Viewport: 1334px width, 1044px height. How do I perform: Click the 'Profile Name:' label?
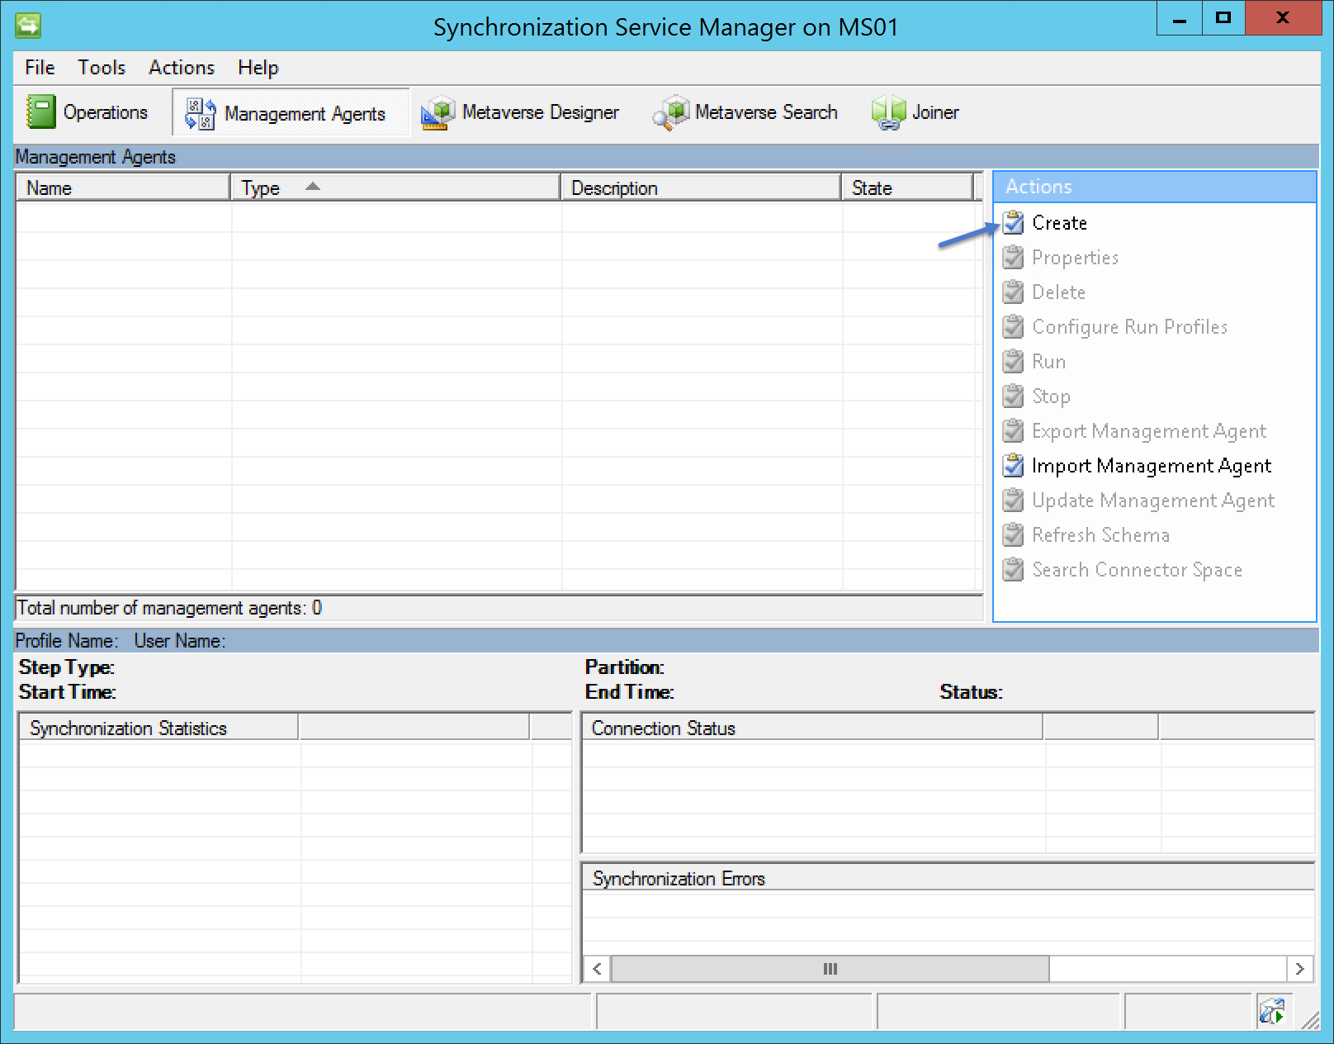(x=67, y=641)
